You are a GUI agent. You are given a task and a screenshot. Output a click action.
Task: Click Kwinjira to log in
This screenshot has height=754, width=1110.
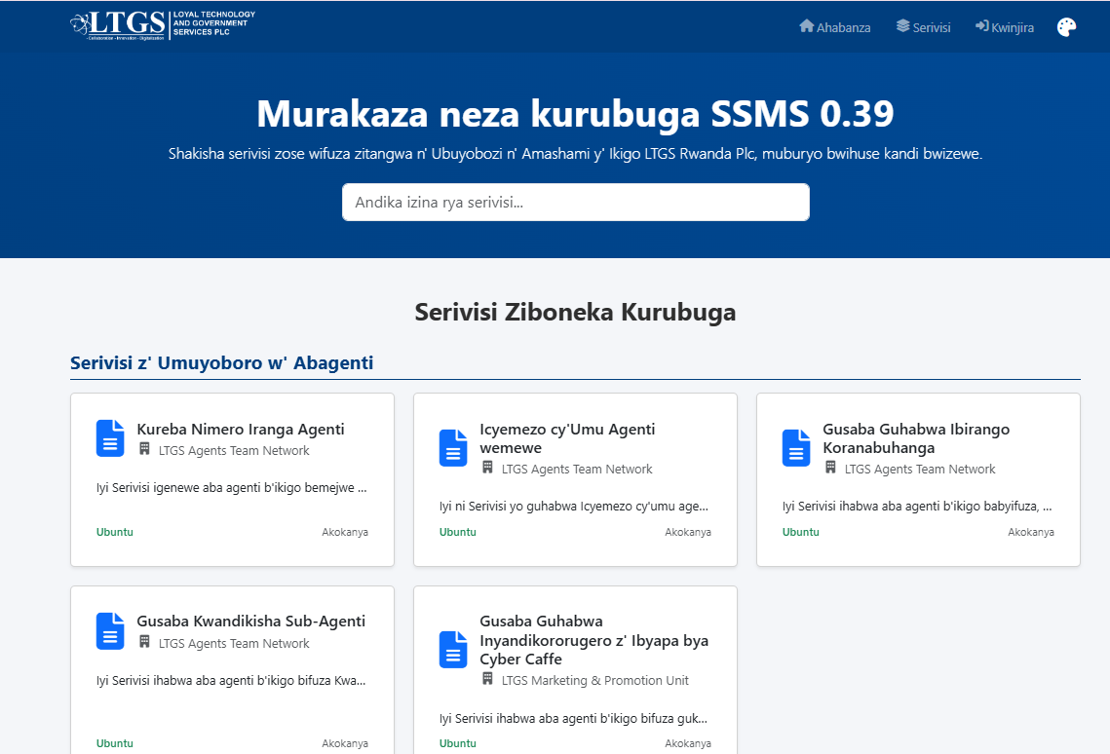1004,27
